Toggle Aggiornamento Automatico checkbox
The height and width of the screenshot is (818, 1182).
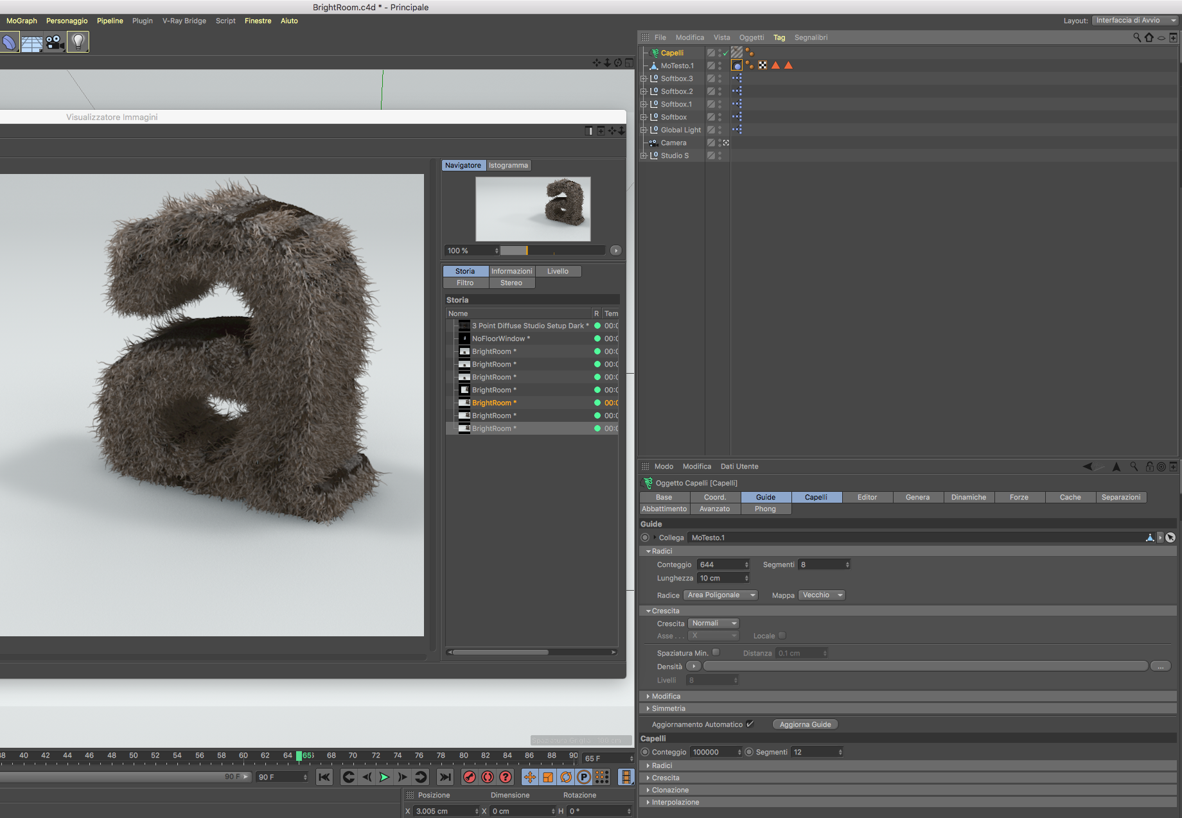(750, 724)
